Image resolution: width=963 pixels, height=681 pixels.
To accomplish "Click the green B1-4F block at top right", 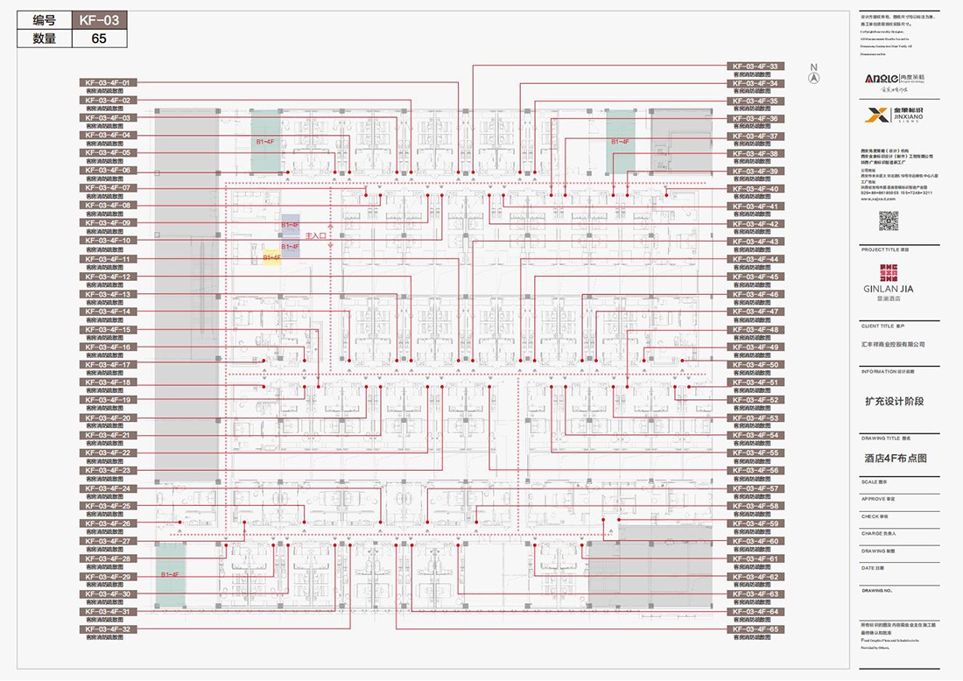I will (x=621, y=140).
